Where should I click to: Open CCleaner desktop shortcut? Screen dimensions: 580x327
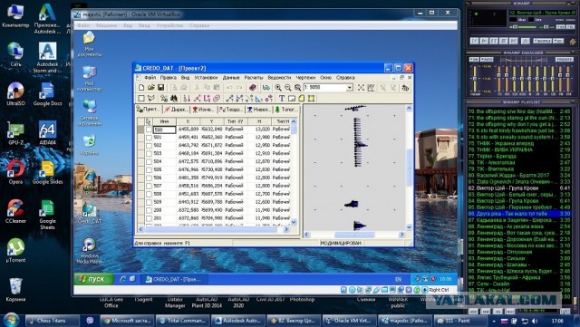[x=15, y=212]
